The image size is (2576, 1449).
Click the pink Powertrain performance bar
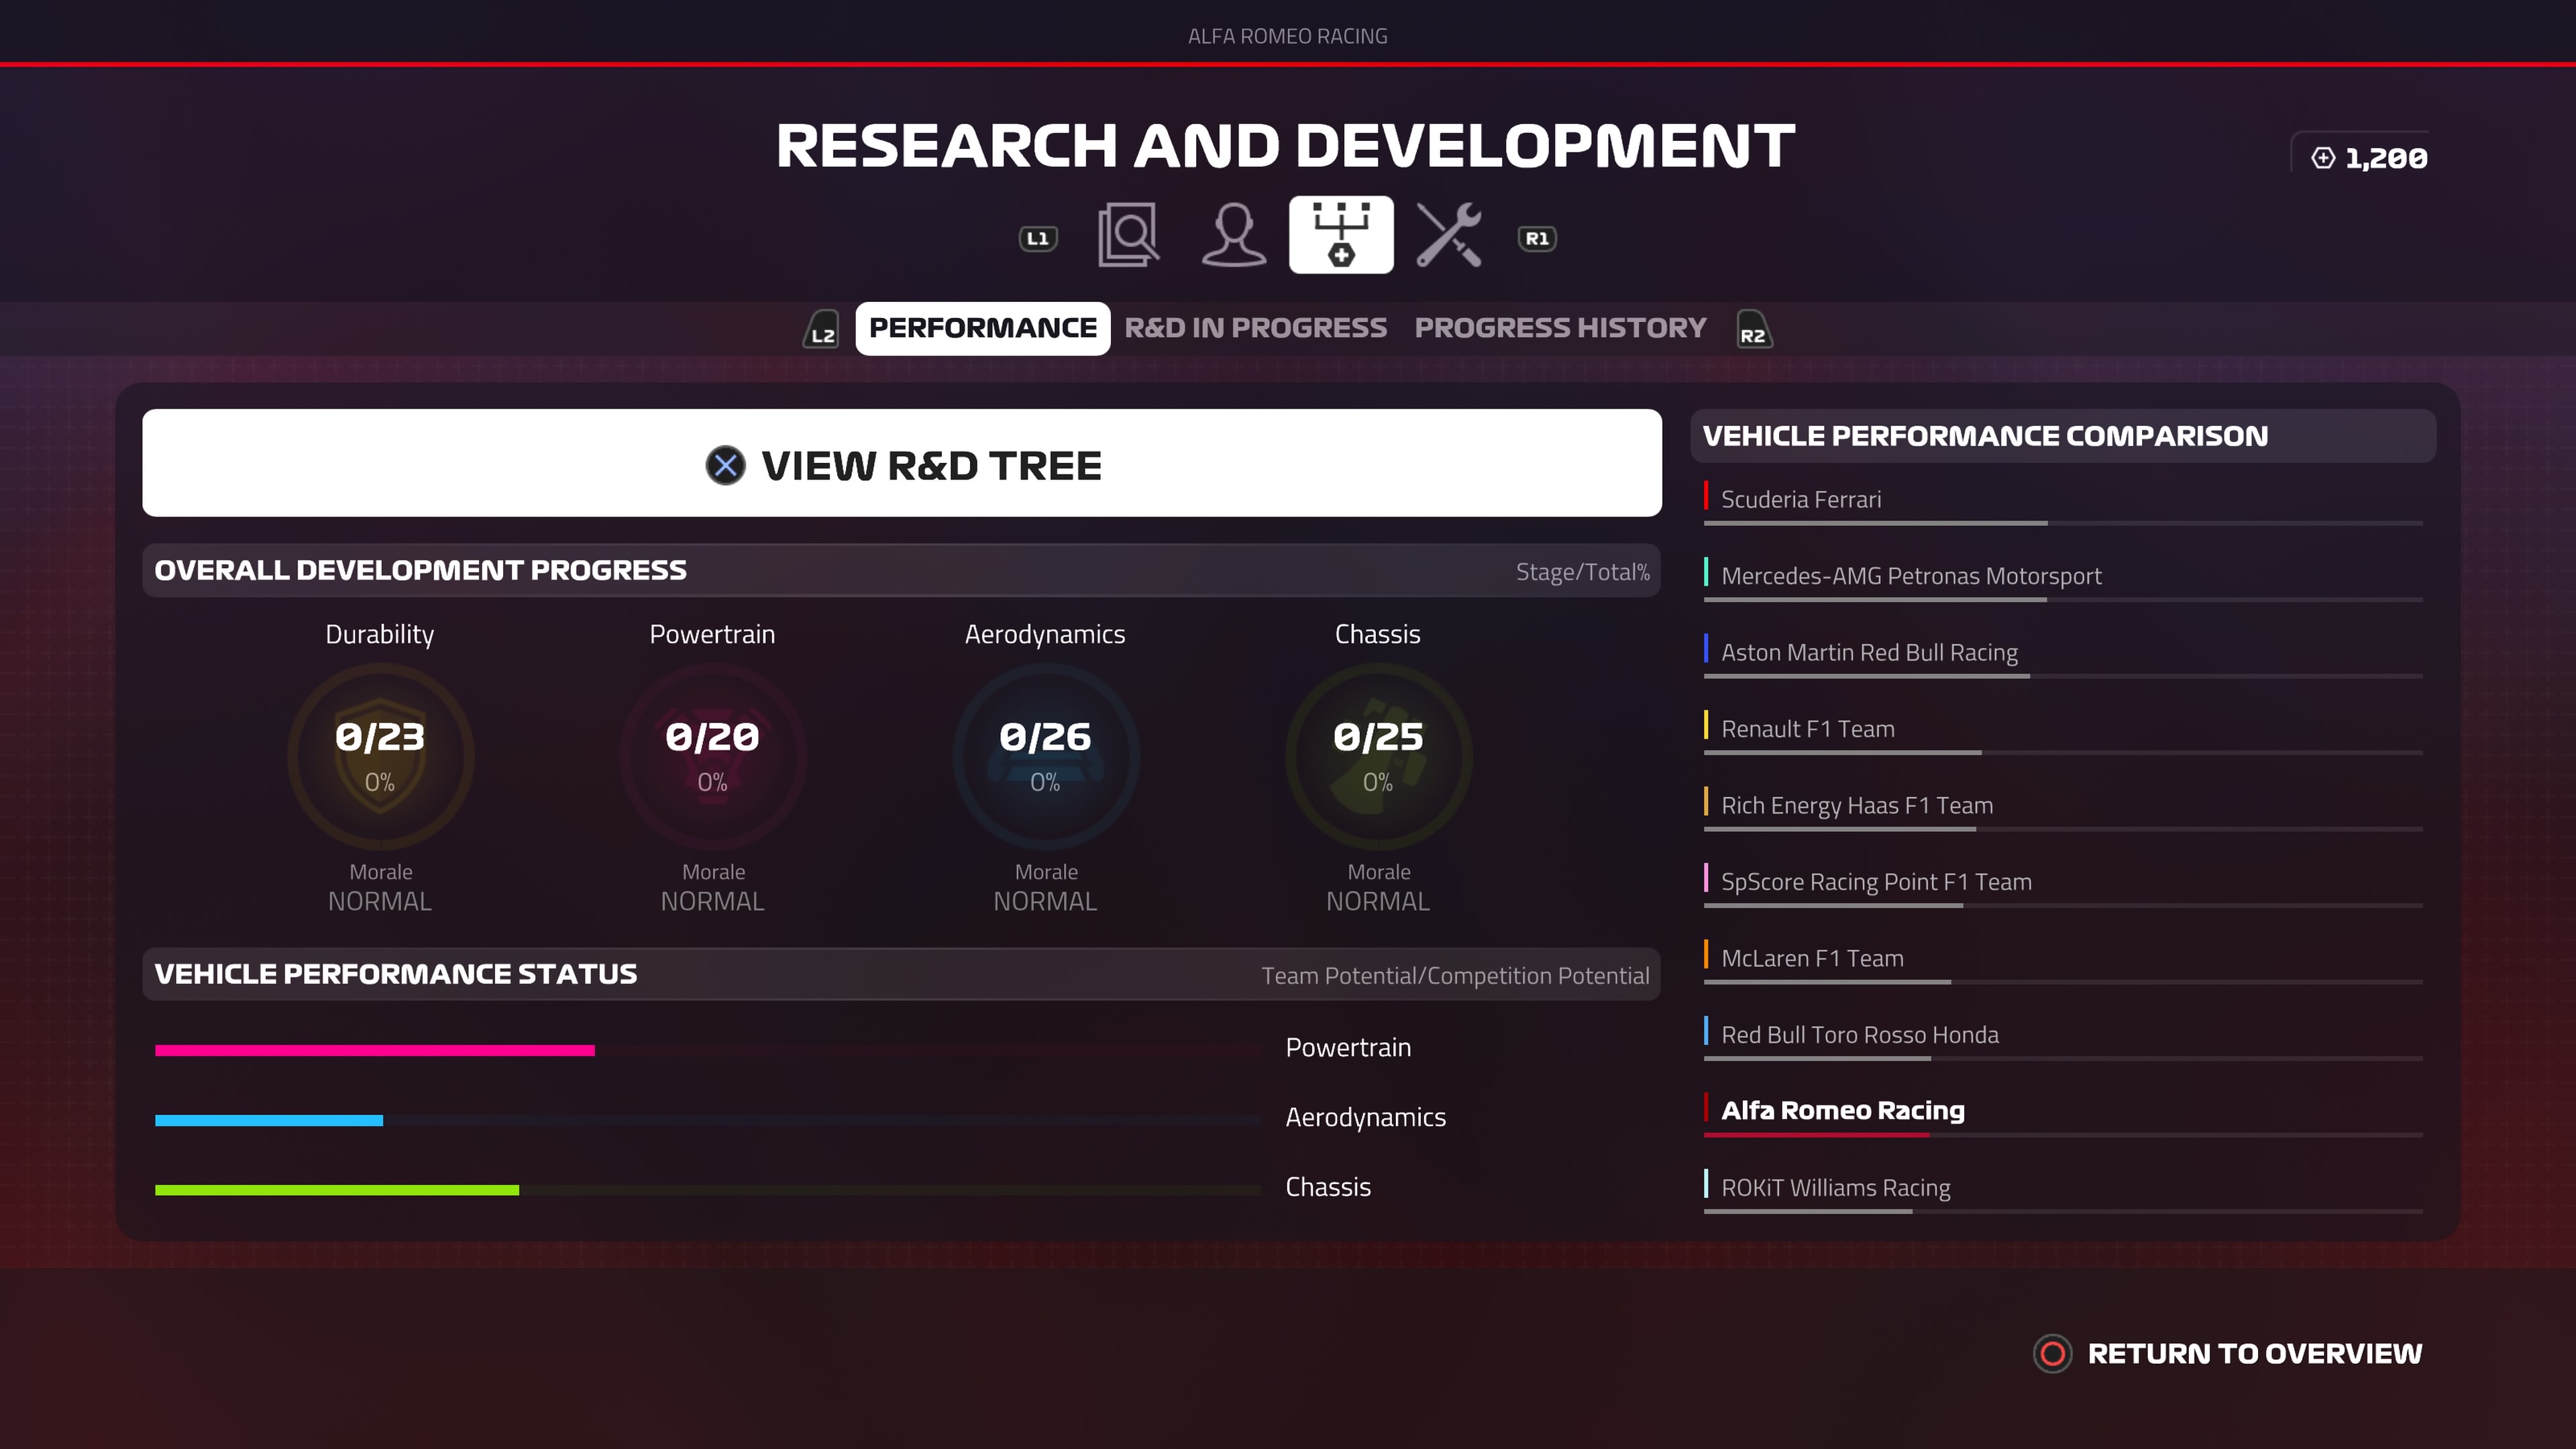(375, 1050)
